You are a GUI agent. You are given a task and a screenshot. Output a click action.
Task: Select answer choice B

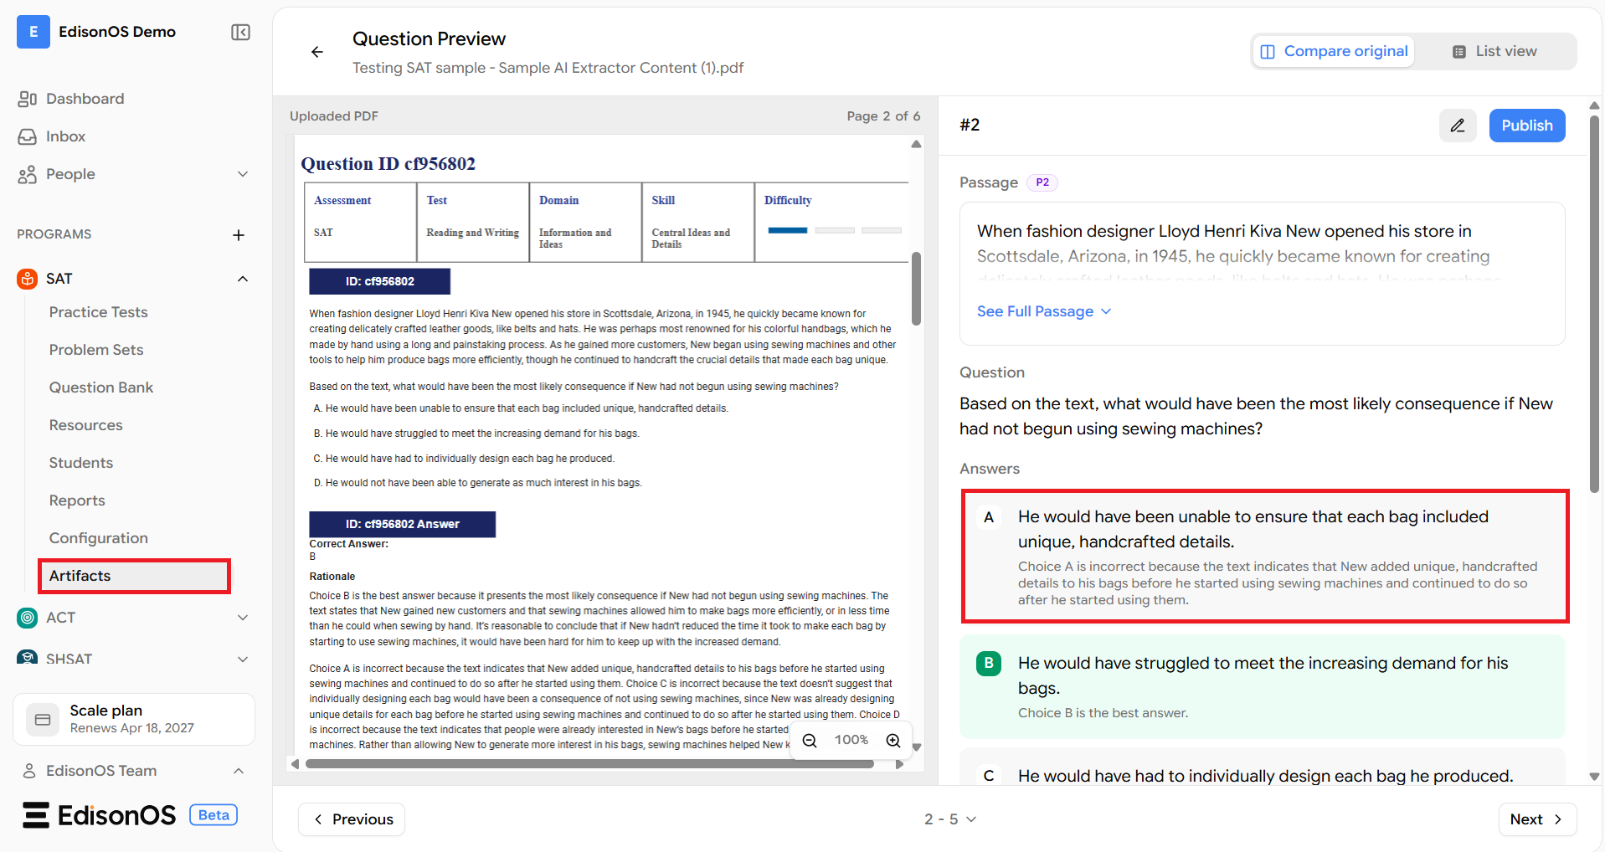[x=1263, y=686]
